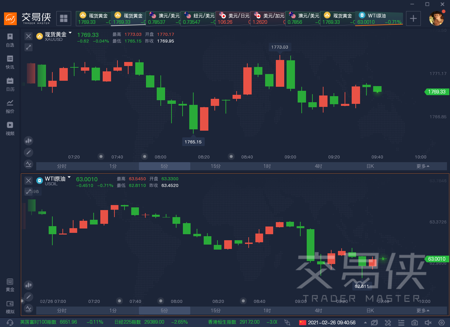
Task: Expand 更多 timeframes in WTI chart
Action: tap(423, 311)
